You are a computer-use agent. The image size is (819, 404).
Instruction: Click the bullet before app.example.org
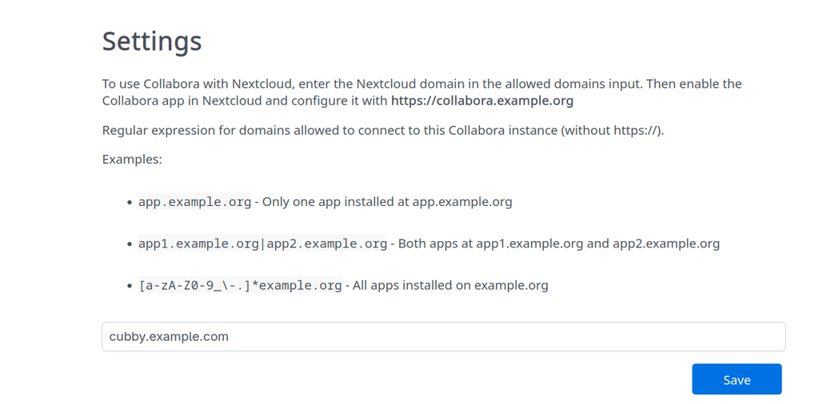point(130,203)
